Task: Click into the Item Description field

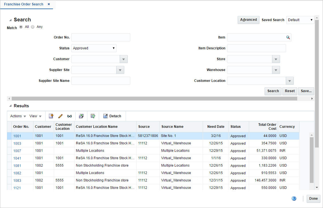Action: click(257, 48)
